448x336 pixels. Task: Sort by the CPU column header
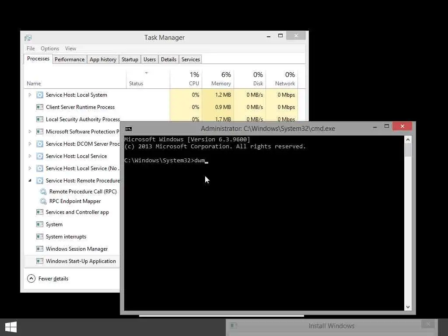pyautogui.click(x=186, y=79)
